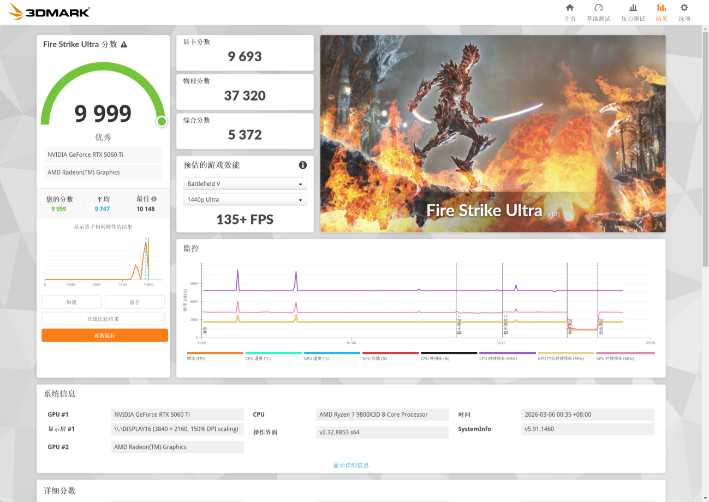The image size is (709, 502).
Task: Click the info icon beside 最佳 score
Action: [154, 199]
